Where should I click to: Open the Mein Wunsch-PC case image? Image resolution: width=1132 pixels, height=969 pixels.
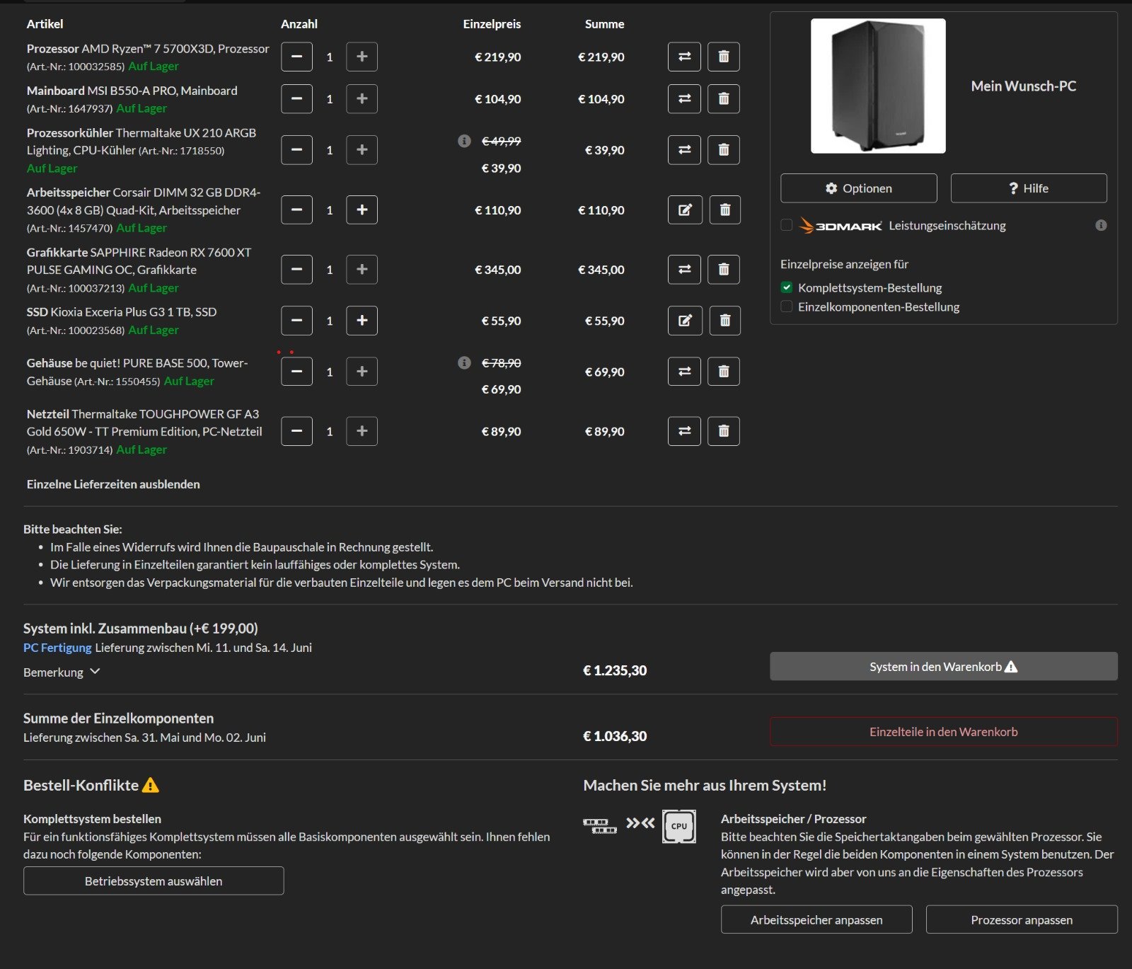pyautogui.click(x=878, y=86)
